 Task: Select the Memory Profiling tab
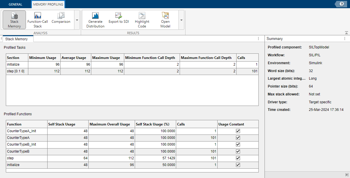point(48,4)
